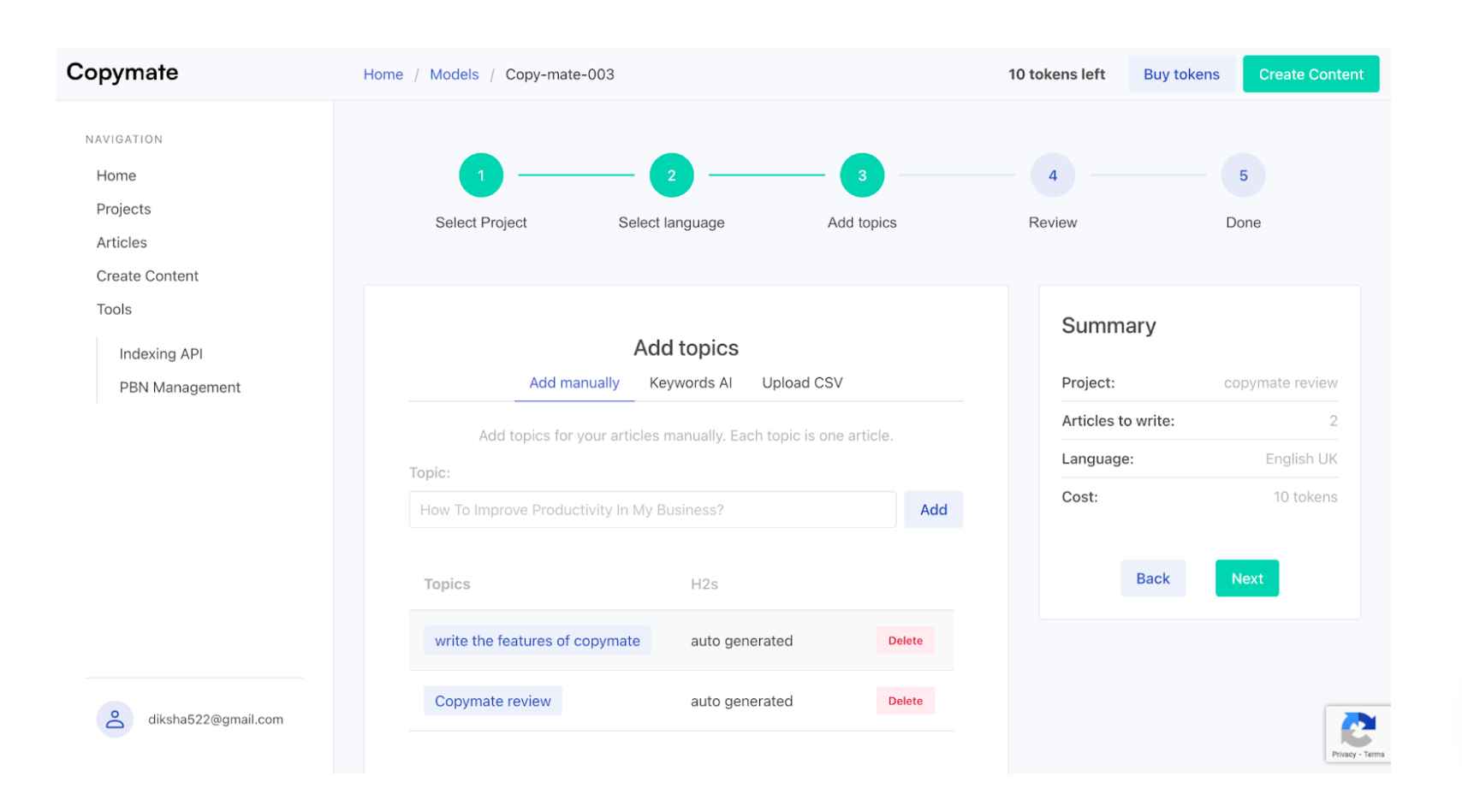Image resolution: width=1462 pixels, height=806 pixels.
Task: Open Create Content in the sidebar
Action: tap(147, 276)
